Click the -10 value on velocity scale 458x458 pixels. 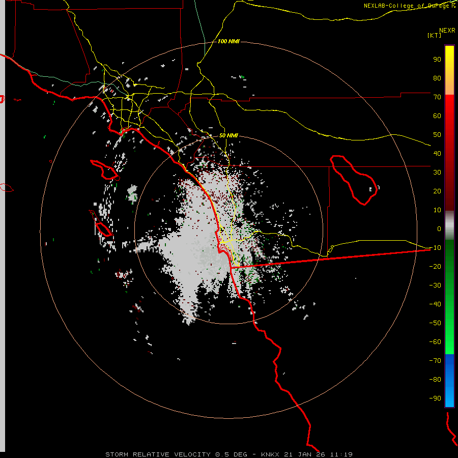[x=435, y=248]
